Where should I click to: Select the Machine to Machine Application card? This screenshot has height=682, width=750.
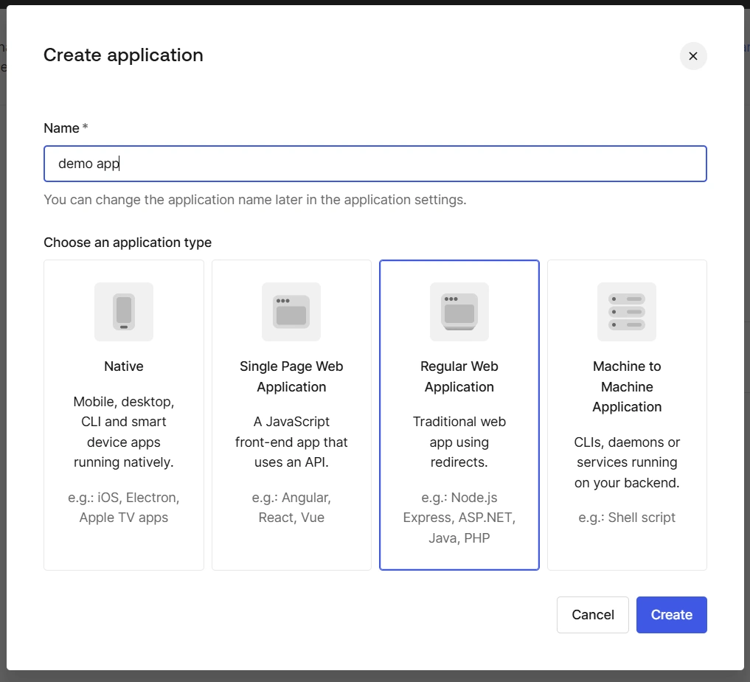(626, 414)
